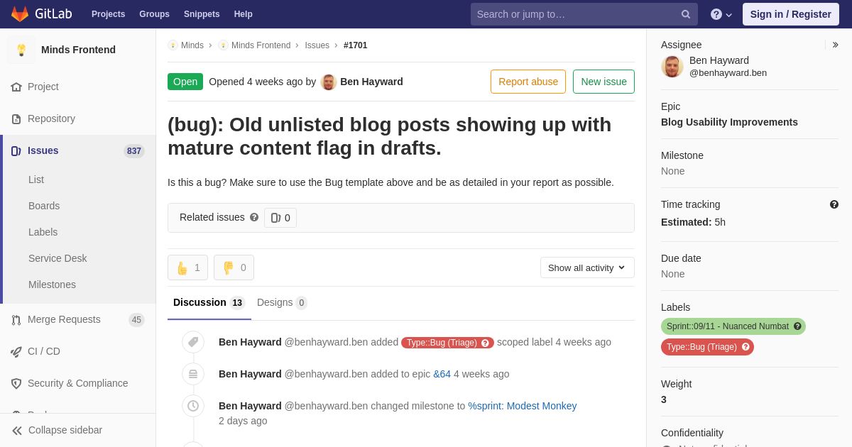Click the Report abuse button

pos(528,82)
